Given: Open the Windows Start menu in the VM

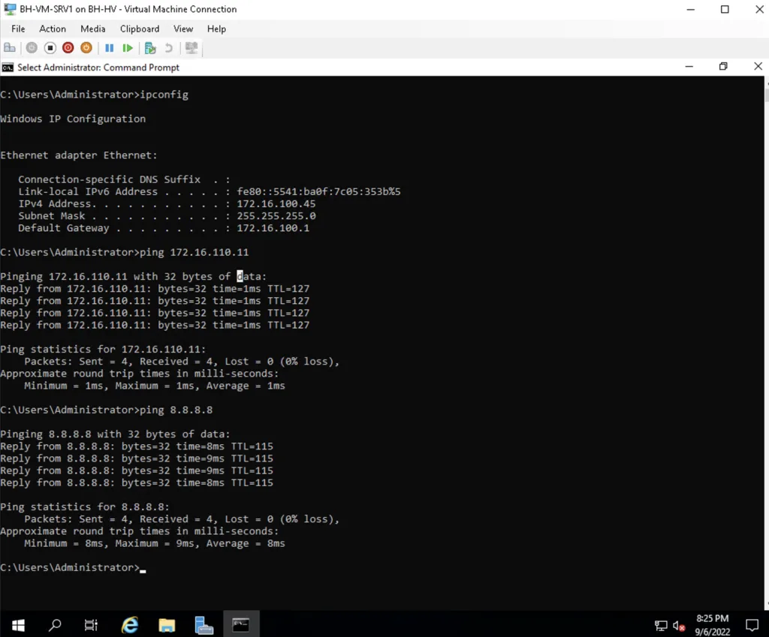Looking at the screenshot, I should [18, 625].
